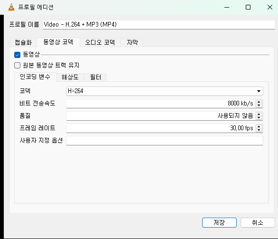Click the 취소 button
The image size is (278, 239).
258,222
